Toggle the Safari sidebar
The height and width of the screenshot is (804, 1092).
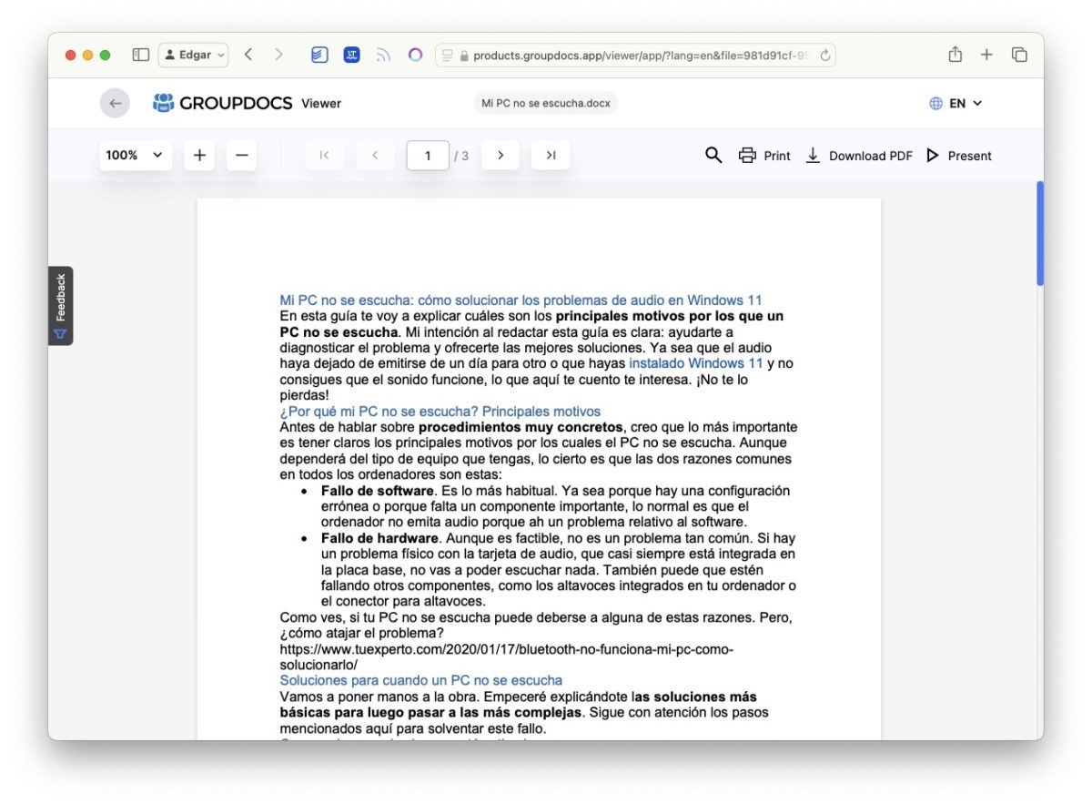tap(140, 55)
